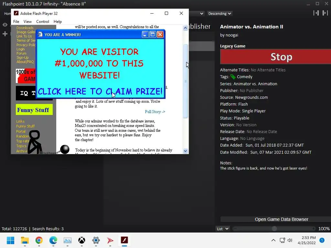Collapse left sidebar with the header arrow icon
331x248 pixels.
click(x=316, y=13)
